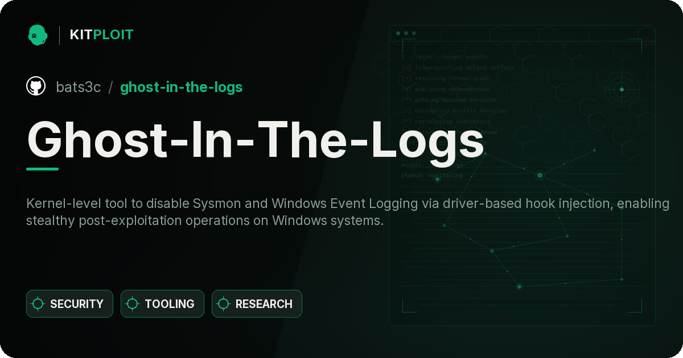
Task: Select the SECURITY tag
Action: pos(69,304)
